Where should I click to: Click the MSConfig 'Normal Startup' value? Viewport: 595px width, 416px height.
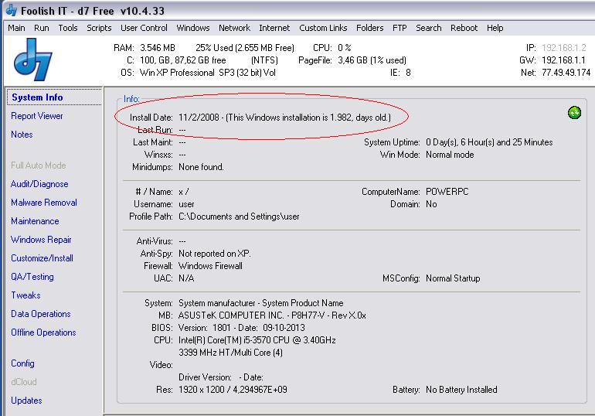click(453, 278)
